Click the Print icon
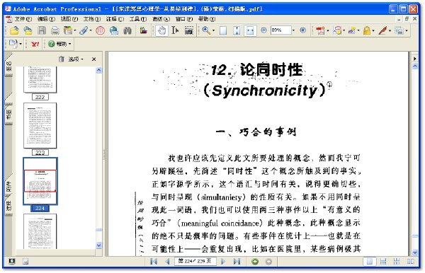The image size is (425, 273). click(x=55, y=30)
